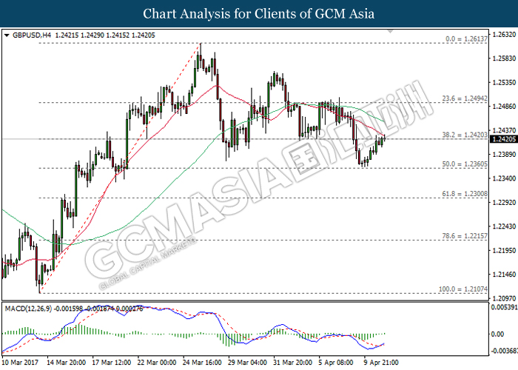Select the Fibonacci label 78.6 = 1.22157
Image resolution: width=518 pixels, height=370 pixels.
(465, 236)
